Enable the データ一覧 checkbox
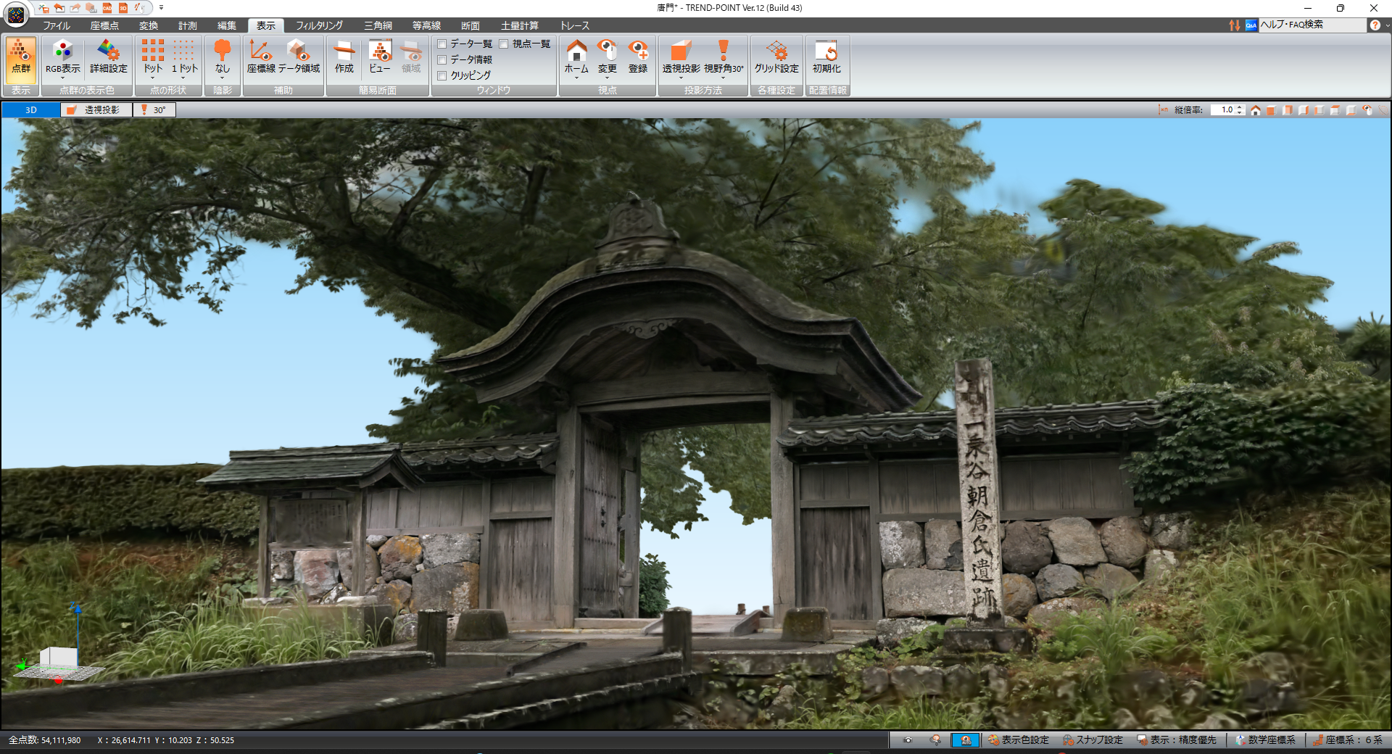This screenshot has height=754, width=1392. (x=442, y=44)
